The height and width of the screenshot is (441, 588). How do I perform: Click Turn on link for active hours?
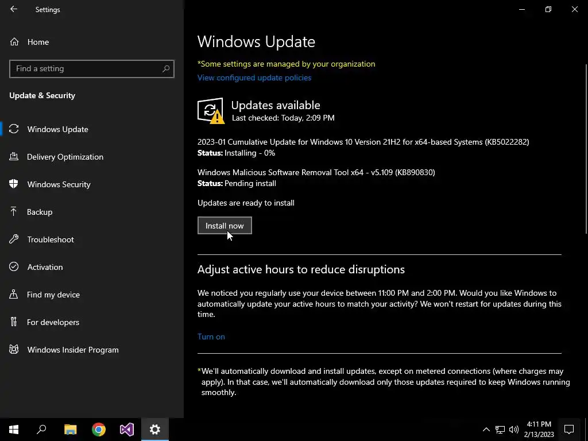tap(211, 336)
